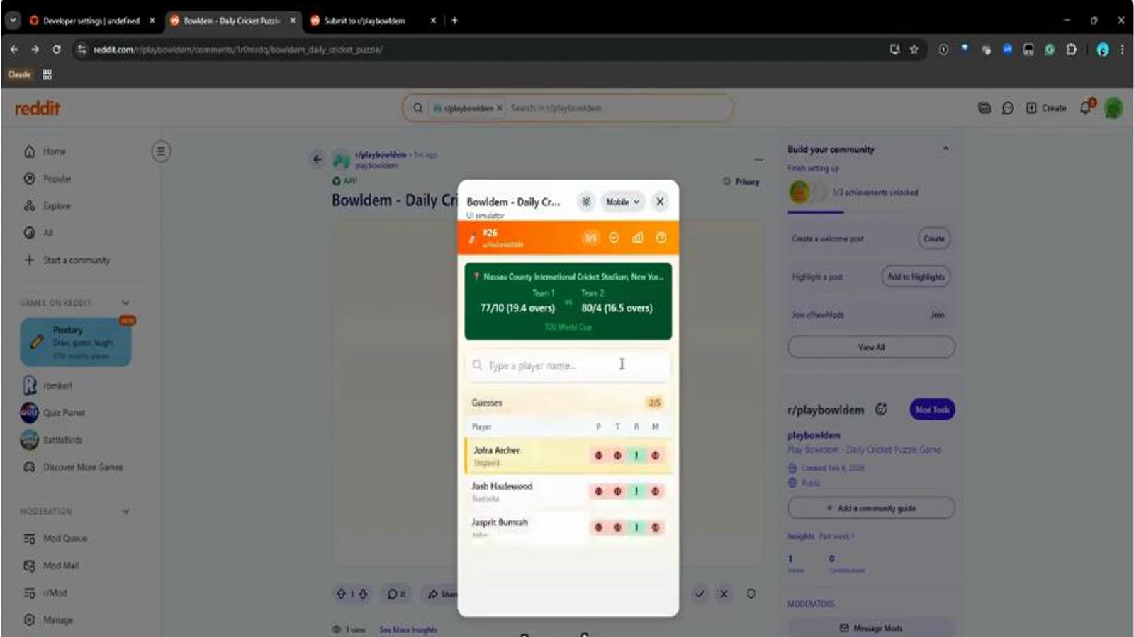Click Add a community guide
This screenshot has width=1134, height=637.
(871, 508)
